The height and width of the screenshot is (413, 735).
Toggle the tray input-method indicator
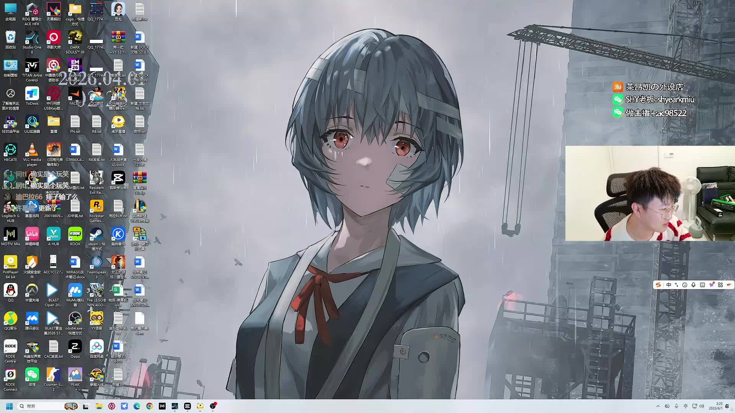pos(685,406)
